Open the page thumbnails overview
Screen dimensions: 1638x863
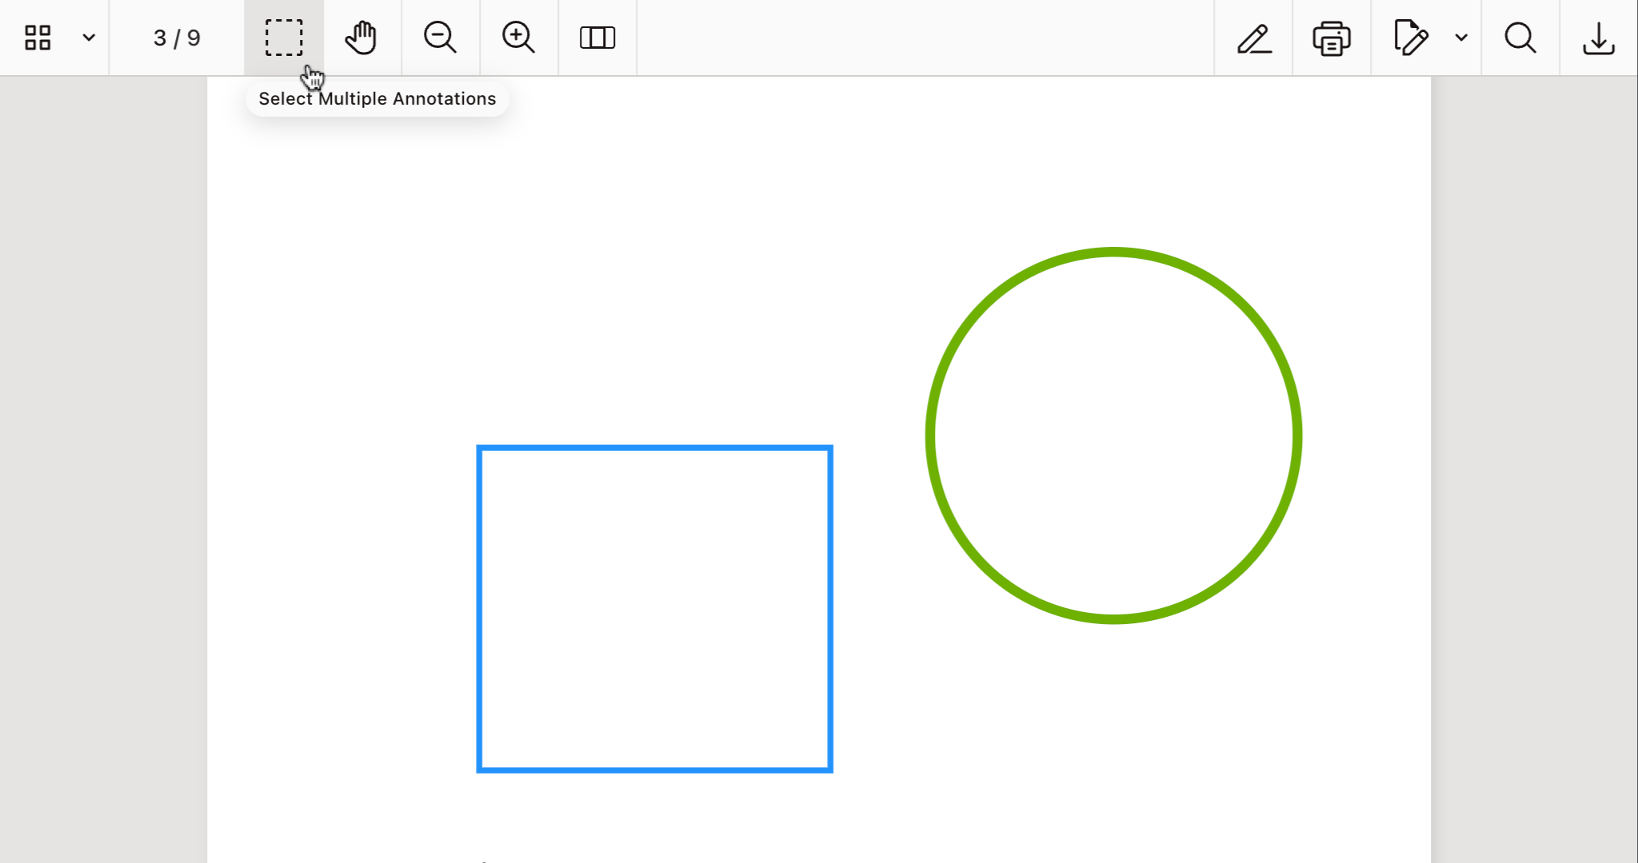[38, 37]
